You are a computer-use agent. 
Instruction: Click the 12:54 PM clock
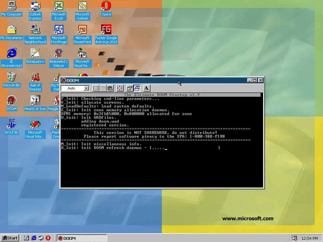[x=309, y=238]
